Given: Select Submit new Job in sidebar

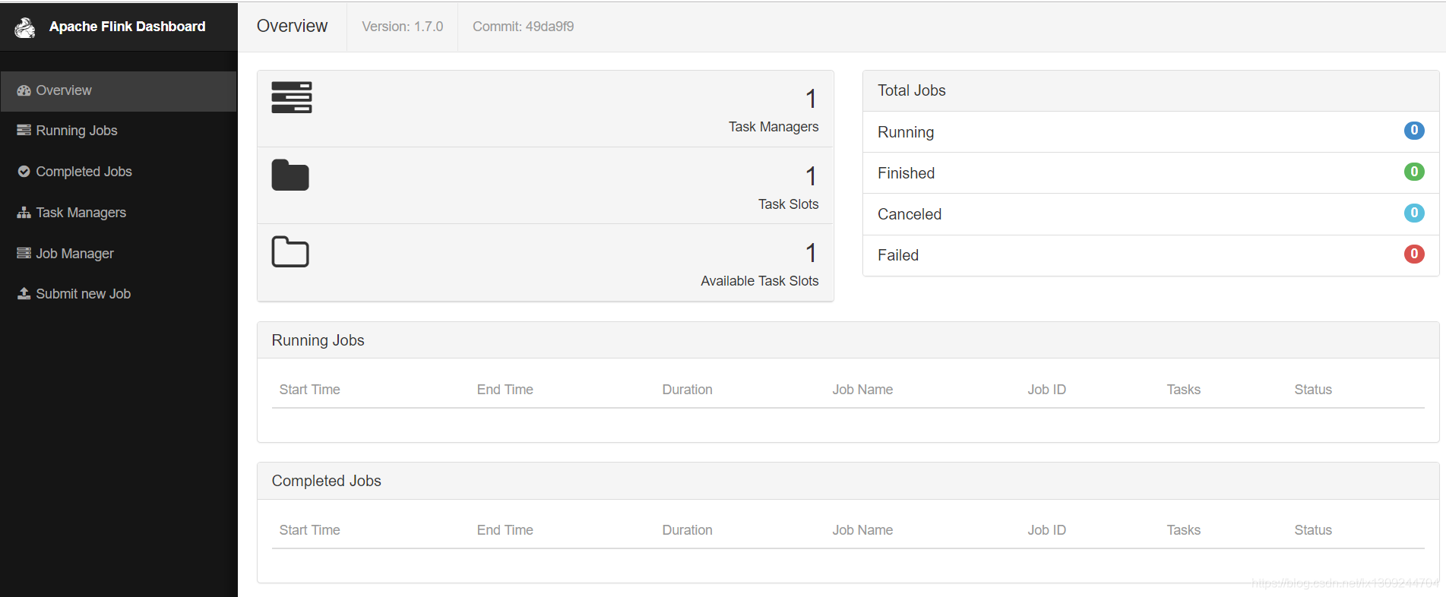Looking at the screenshot, I should [x=119, y=294].
